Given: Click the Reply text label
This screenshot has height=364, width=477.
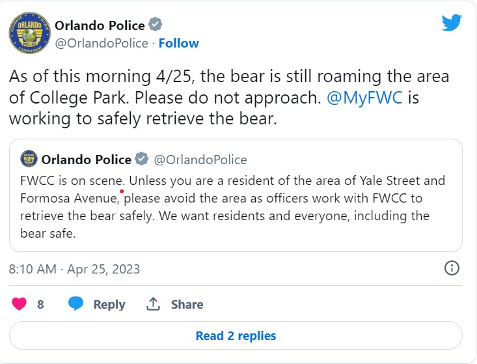Looking at the screenshot, I should [109, 304].
